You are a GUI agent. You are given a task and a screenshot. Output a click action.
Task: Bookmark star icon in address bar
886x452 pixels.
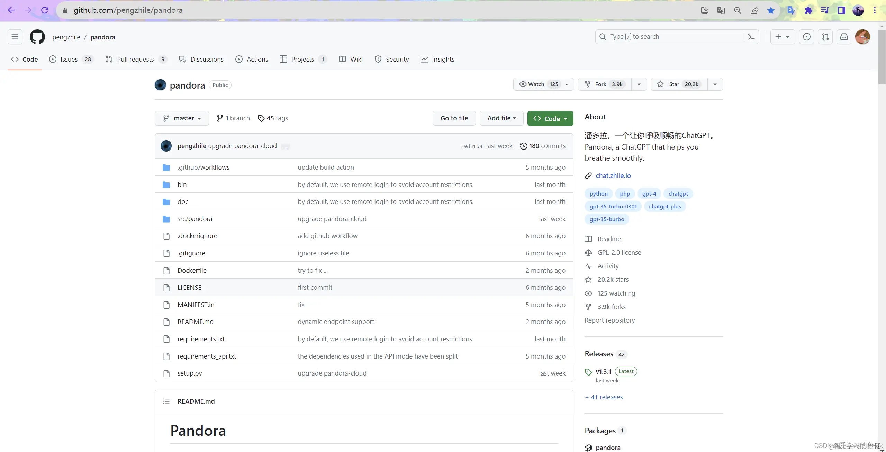(x=771, y=10)
